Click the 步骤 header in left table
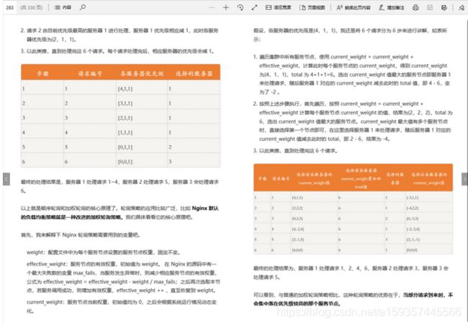468x325 pixels. [x=42, y=73]
